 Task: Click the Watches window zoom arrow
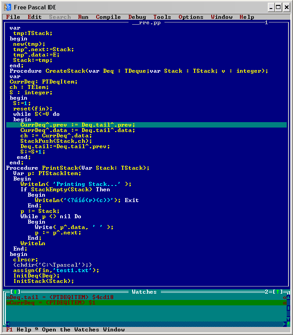[278, 292]
